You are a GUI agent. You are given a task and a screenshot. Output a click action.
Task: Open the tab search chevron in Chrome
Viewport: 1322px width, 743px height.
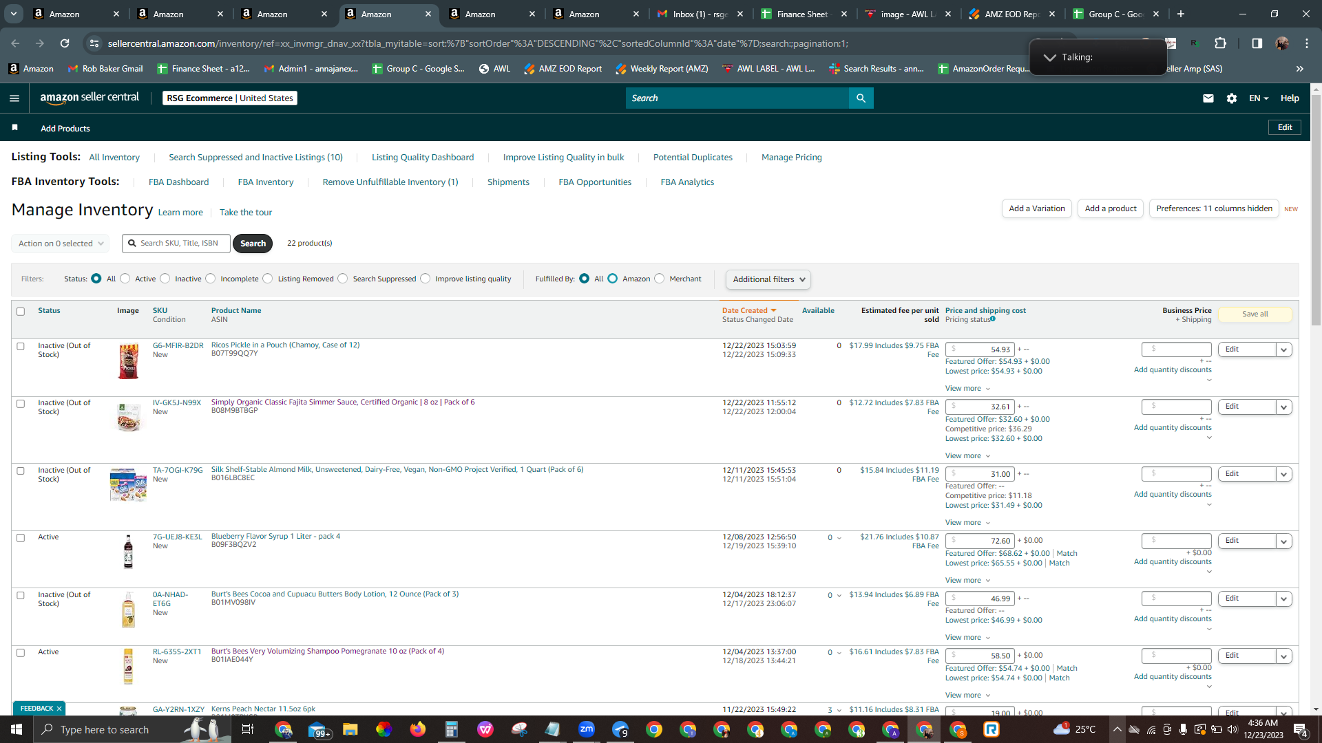click(14, 14)
